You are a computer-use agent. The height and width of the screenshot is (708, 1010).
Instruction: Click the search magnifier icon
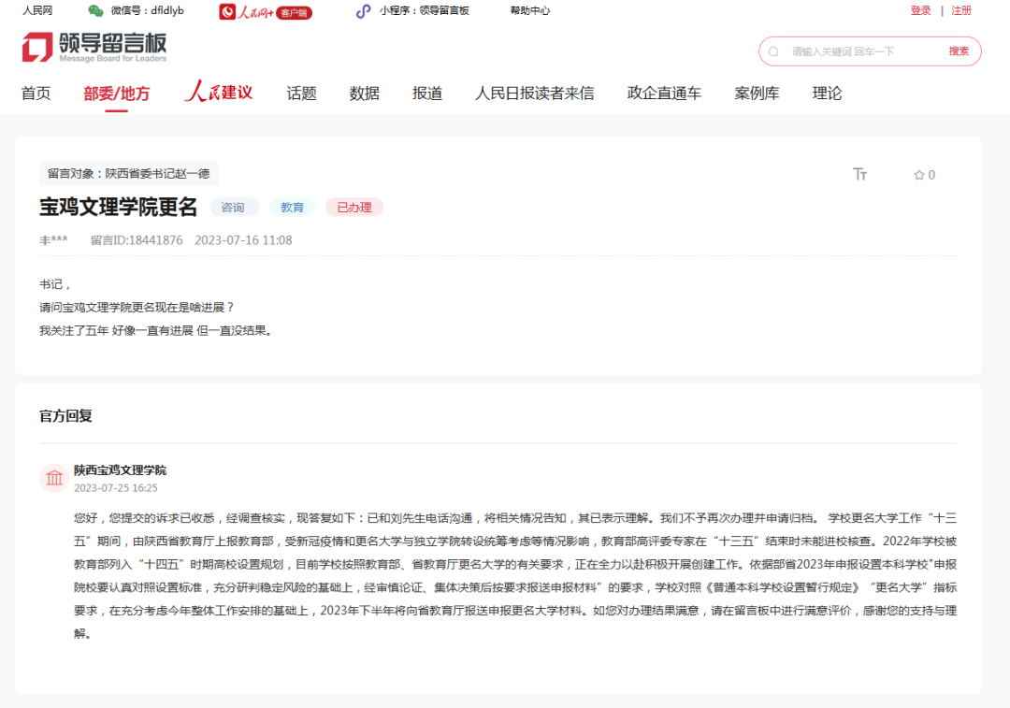(x=773, y=51)
